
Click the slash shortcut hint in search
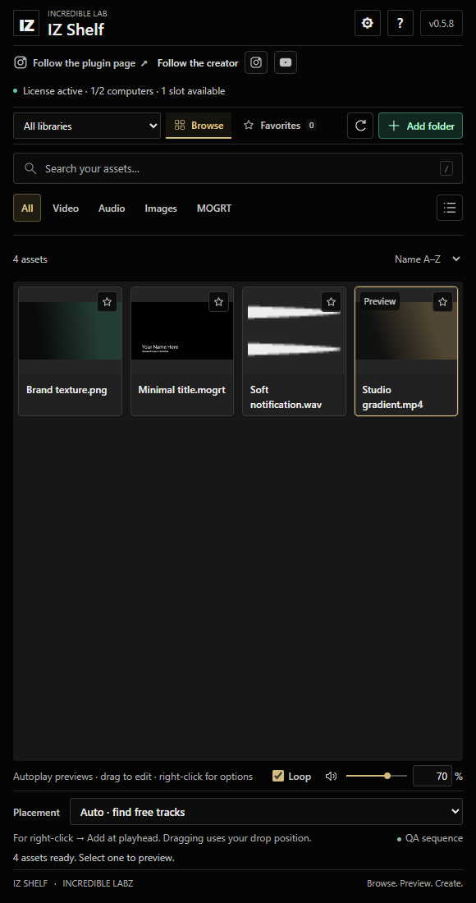click(446, 168)
